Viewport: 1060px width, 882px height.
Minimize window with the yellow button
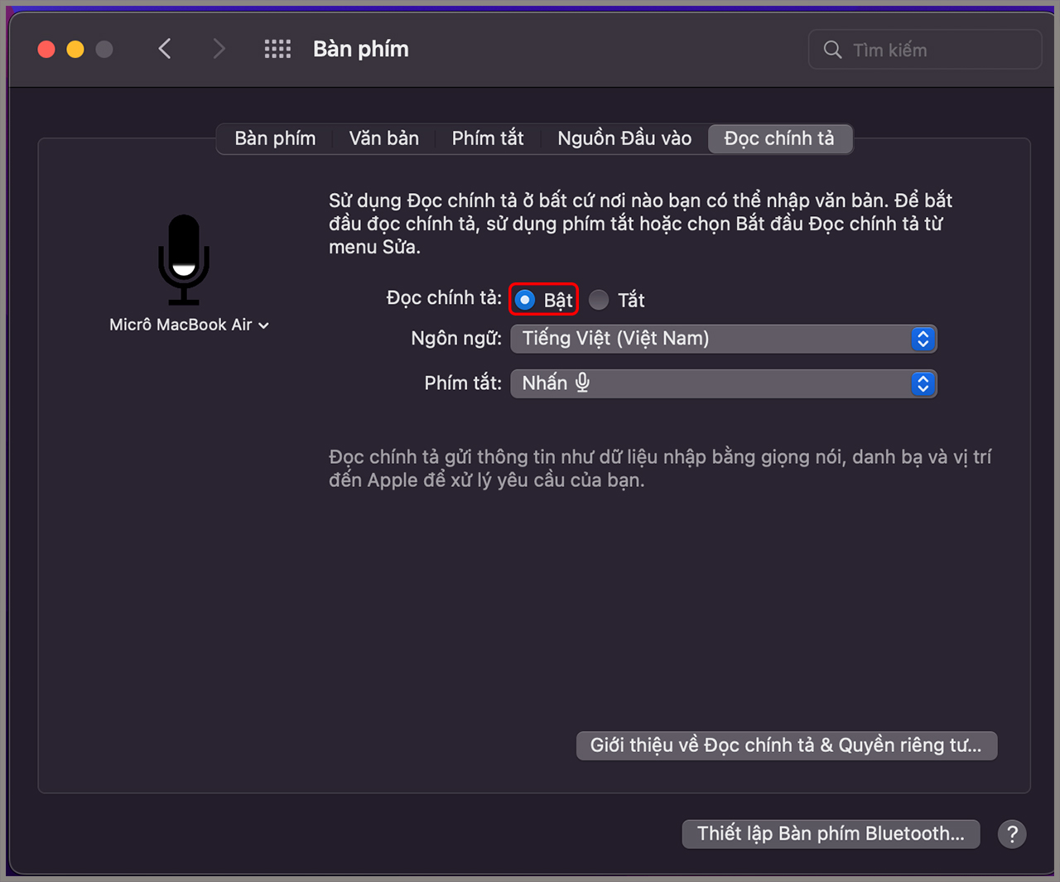click(75, 49)
